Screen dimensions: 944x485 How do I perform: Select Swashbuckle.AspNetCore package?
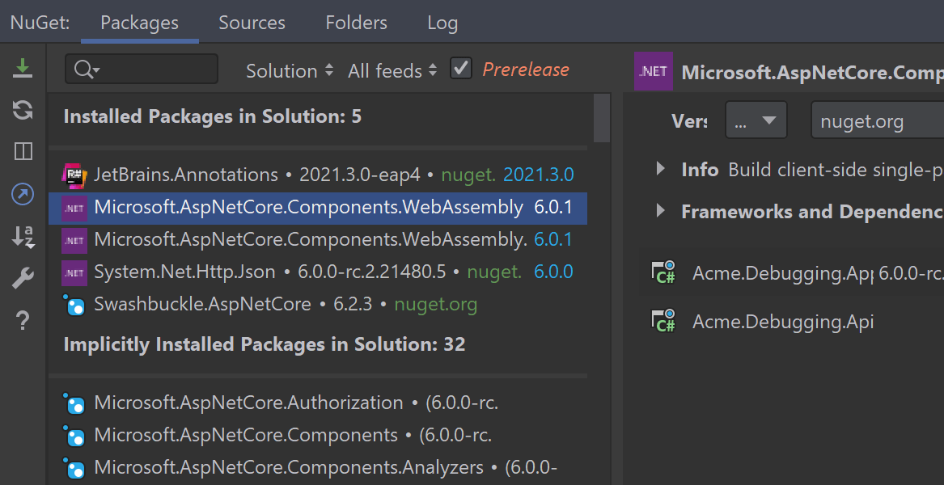[202, 305]
